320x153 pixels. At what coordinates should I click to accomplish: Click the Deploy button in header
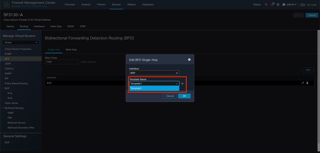257,4
